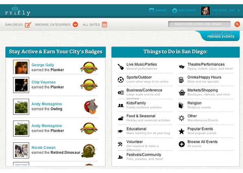Open Joe's profile photo in header
Image resolution: width=243 pixels, height=173 pixels.
point(205,11)
